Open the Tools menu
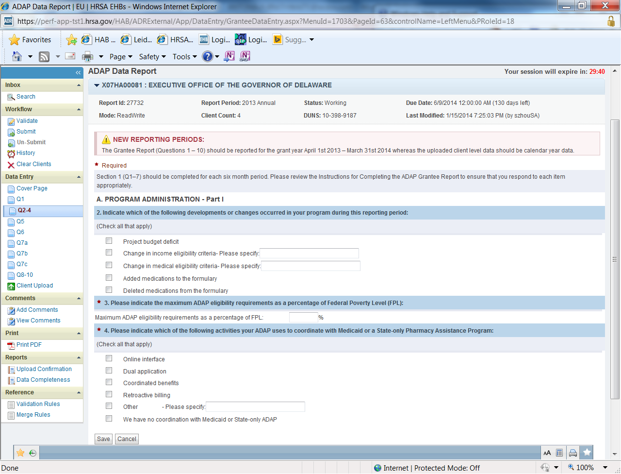The height and width of the screenshot is (474, 621). pyautogui.click(x=184, y=57)
